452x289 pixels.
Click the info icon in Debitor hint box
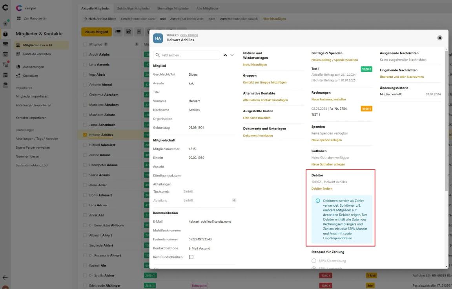coord(318,200)
